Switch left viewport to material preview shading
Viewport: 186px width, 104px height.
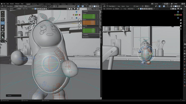(96, 6)
